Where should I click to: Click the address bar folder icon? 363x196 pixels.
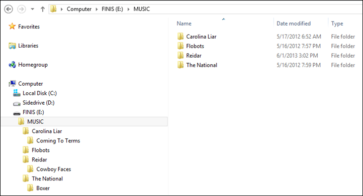(53, 9)
